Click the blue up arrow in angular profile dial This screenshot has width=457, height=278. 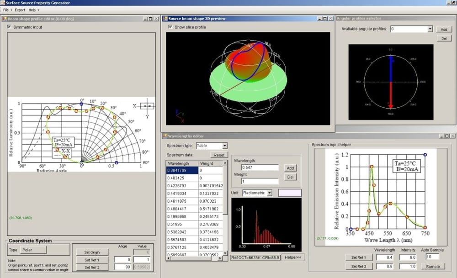pyautogui.click(x=391, y=68)
